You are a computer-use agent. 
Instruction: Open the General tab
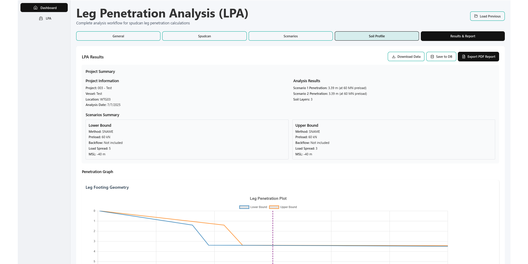(x=118, y=36)
